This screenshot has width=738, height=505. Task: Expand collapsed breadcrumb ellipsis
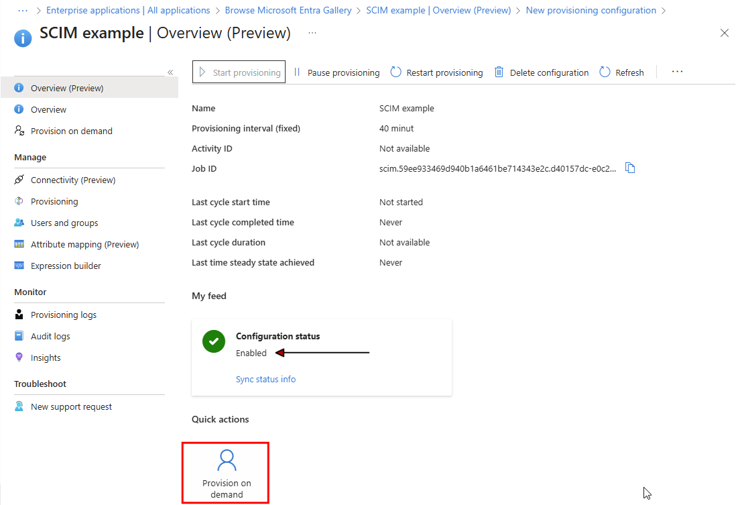(x=23, y=10)
